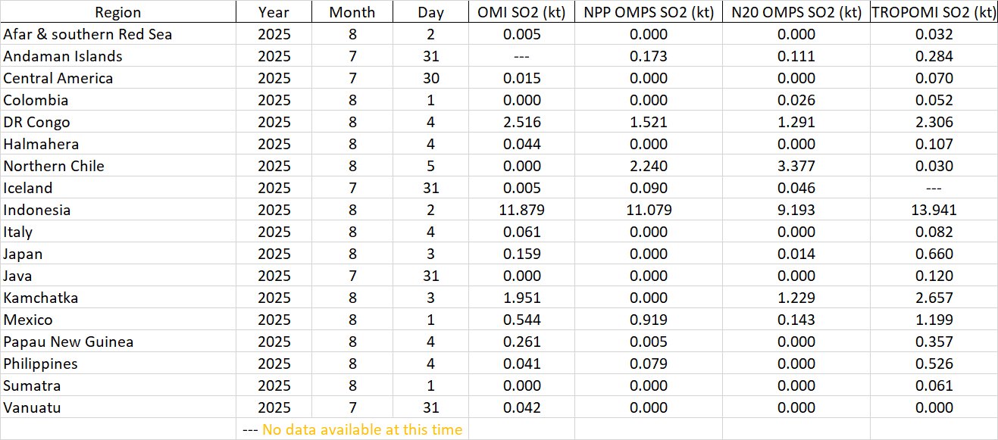The width and height of the screenshot is (998, 440).
Task: Select the Day column header
Action: coord(430,12)
